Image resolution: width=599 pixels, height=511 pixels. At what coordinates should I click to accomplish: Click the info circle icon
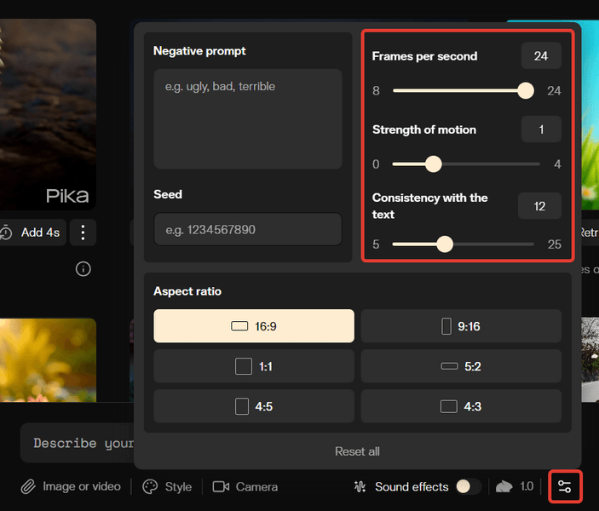pyautogui.click(x=83, y=269)
